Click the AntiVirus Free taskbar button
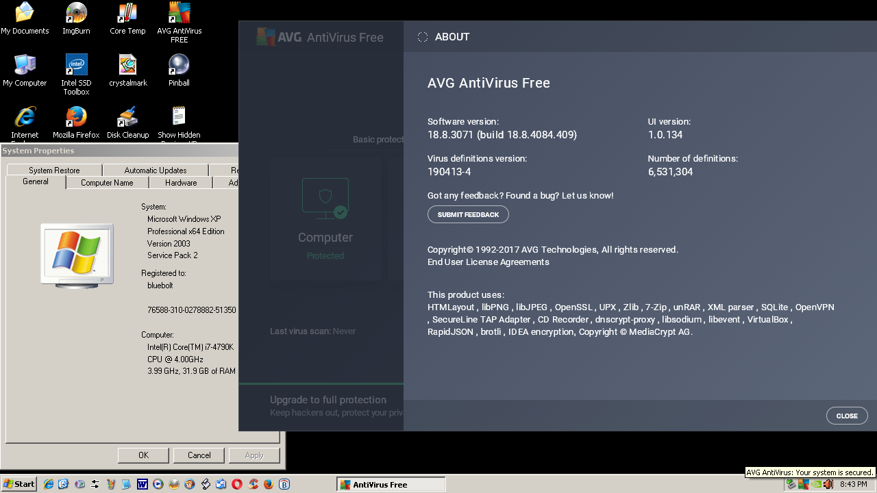 pyautogui.click(x=391, y=485)
